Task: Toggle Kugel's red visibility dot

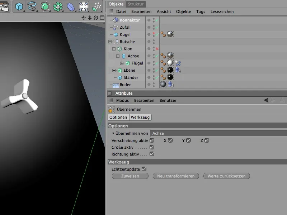Action: coord(154,33)
